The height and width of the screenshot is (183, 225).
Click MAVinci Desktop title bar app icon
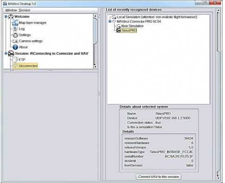tap(5, 4)
